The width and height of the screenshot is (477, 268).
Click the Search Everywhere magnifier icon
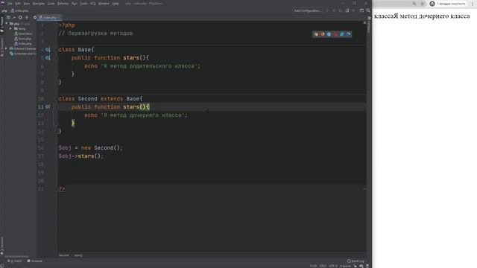point(368,10)
